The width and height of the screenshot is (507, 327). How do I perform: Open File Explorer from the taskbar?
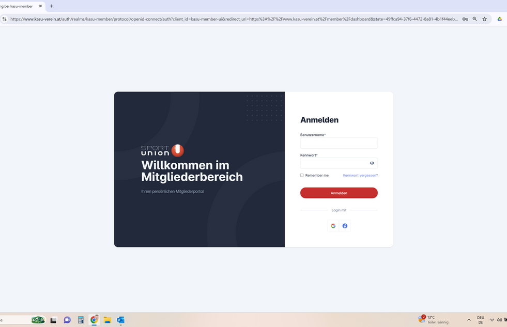pos(107,320)
